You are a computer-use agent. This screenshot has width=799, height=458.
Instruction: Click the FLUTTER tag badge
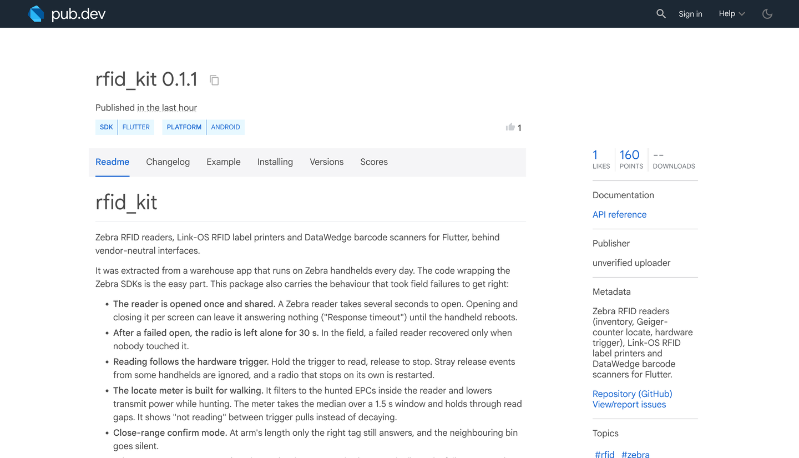click(x=136, y=127)
